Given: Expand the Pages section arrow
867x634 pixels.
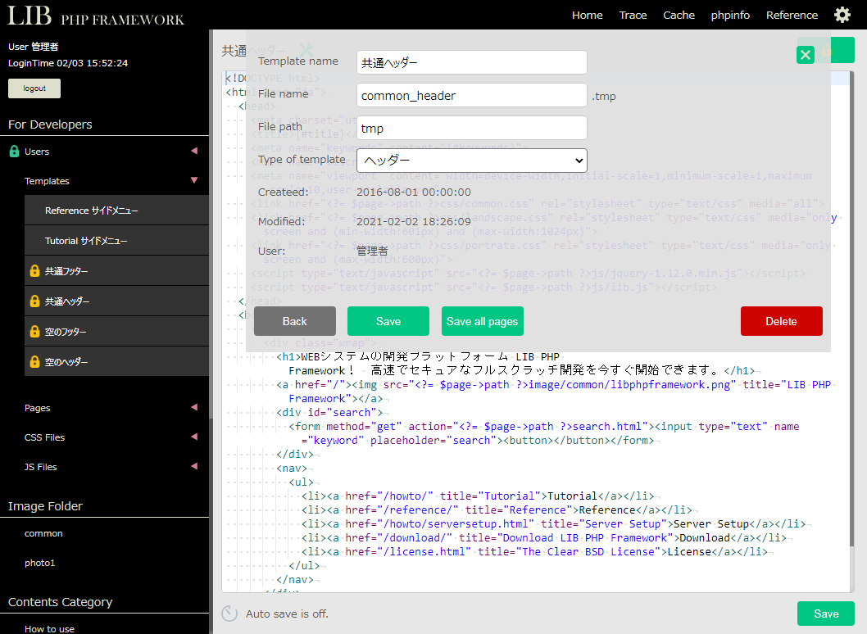Looking at the screenshot, I should click(x=194, y=407).
